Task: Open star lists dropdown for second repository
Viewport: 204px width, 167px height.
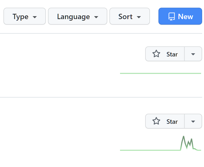Action: click(193, 121)
